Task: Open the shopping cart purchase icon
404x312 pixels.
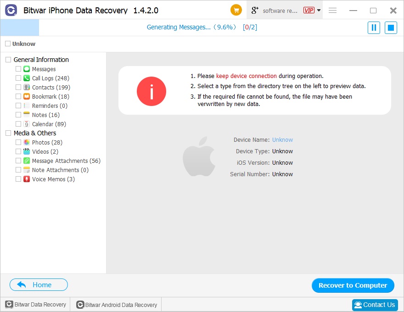Action: pos(236,10)
